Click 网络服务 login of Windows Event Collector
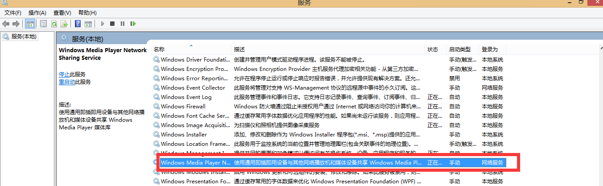The height and width of the screenshot is (186, 603). pos(492,87)
